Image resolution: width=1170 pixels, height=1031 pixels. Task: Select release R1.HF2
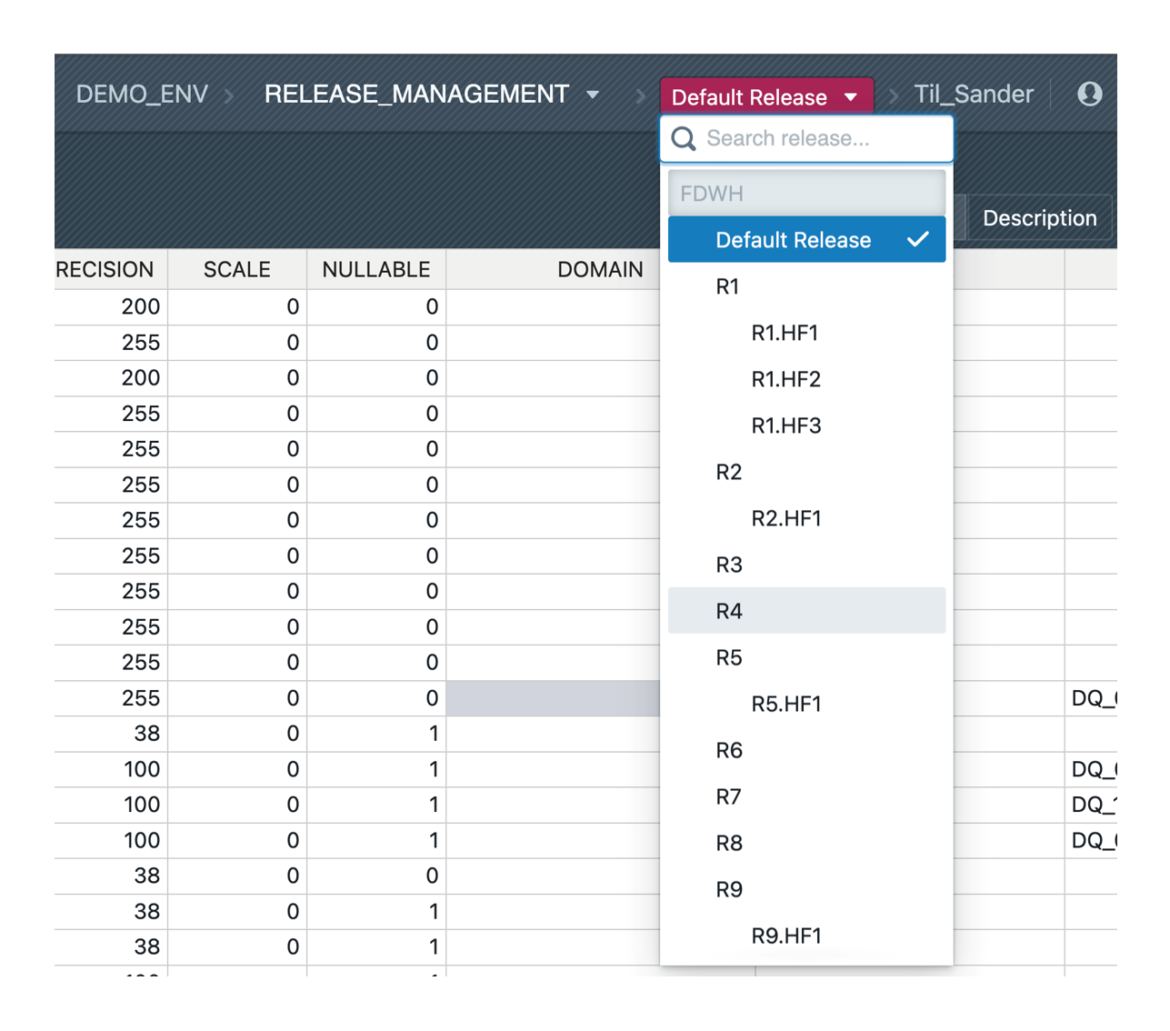[785, 379]
